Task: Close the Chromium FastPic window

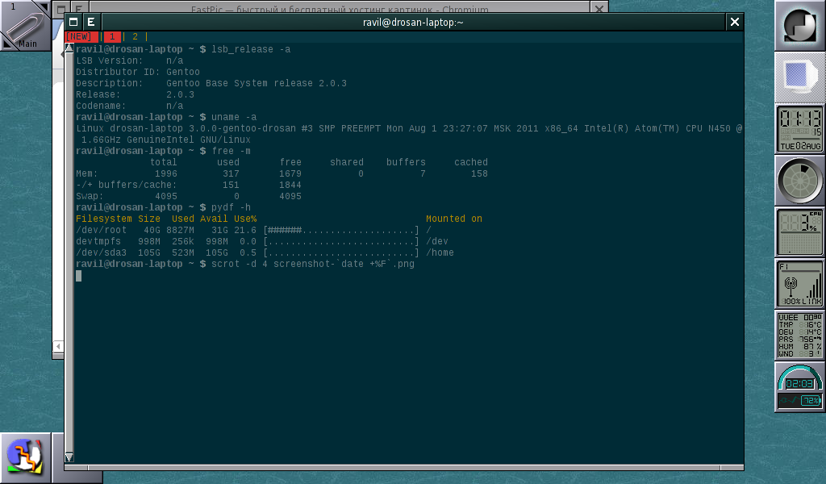Action: pyautogui.click(x=599, y=8)
